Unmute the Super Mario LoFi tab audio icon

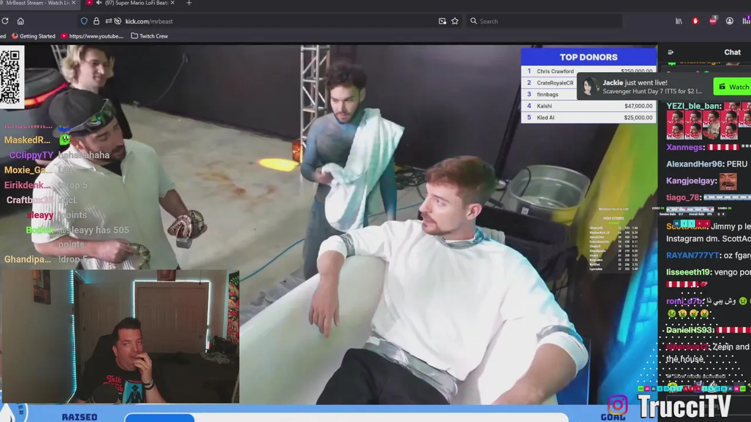tap(99, 3)
